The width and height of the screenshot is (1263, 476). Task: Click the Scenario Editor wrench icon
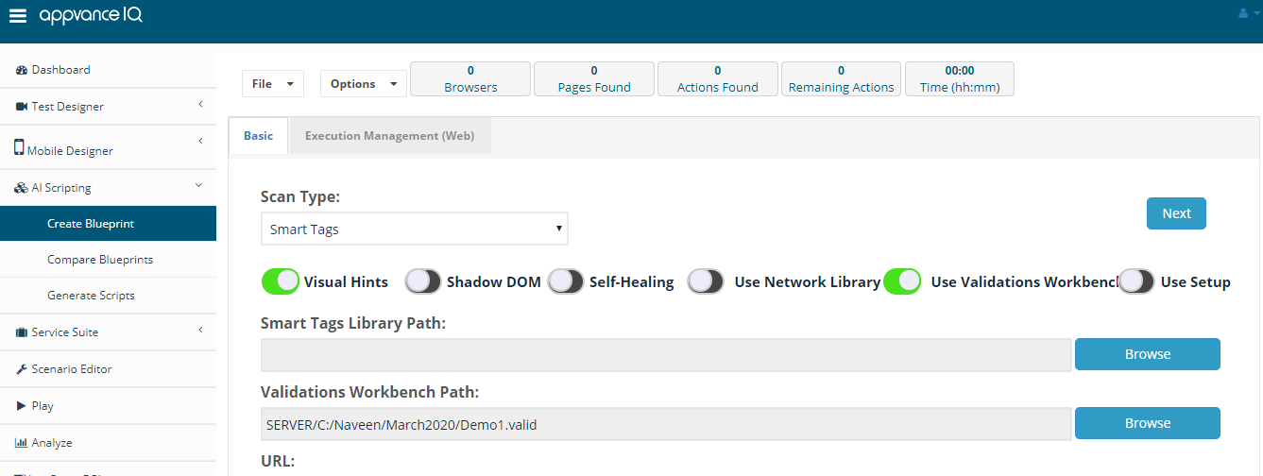coord(22,369)
